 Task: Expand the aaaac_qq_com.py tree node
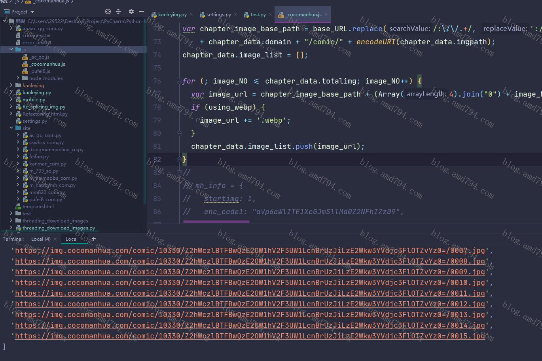(x=11, y=28)
